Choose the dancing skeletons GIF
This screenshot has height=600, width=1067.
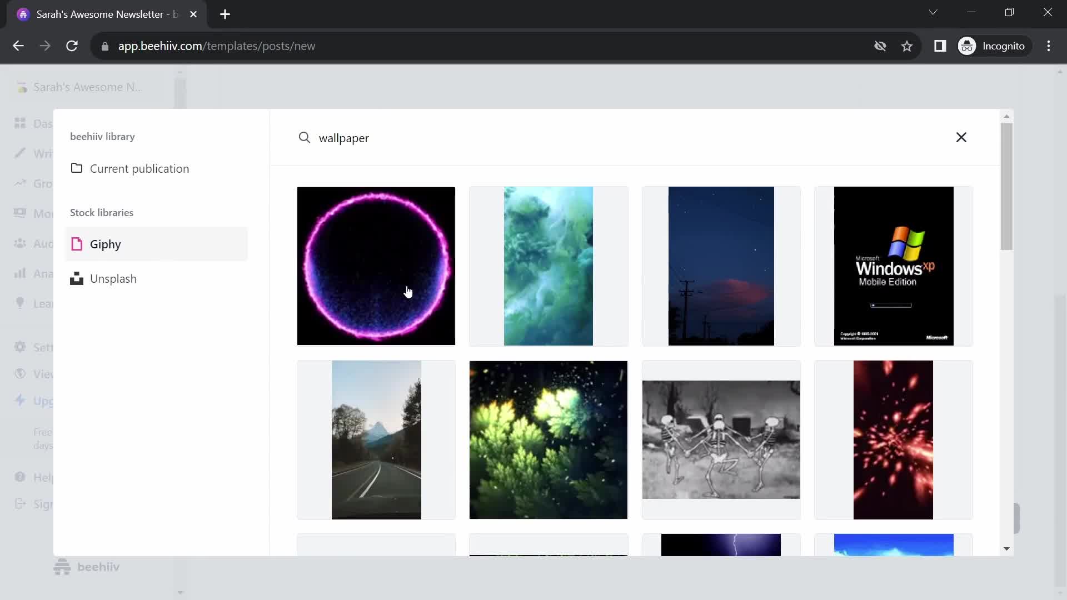pos(721,440)
